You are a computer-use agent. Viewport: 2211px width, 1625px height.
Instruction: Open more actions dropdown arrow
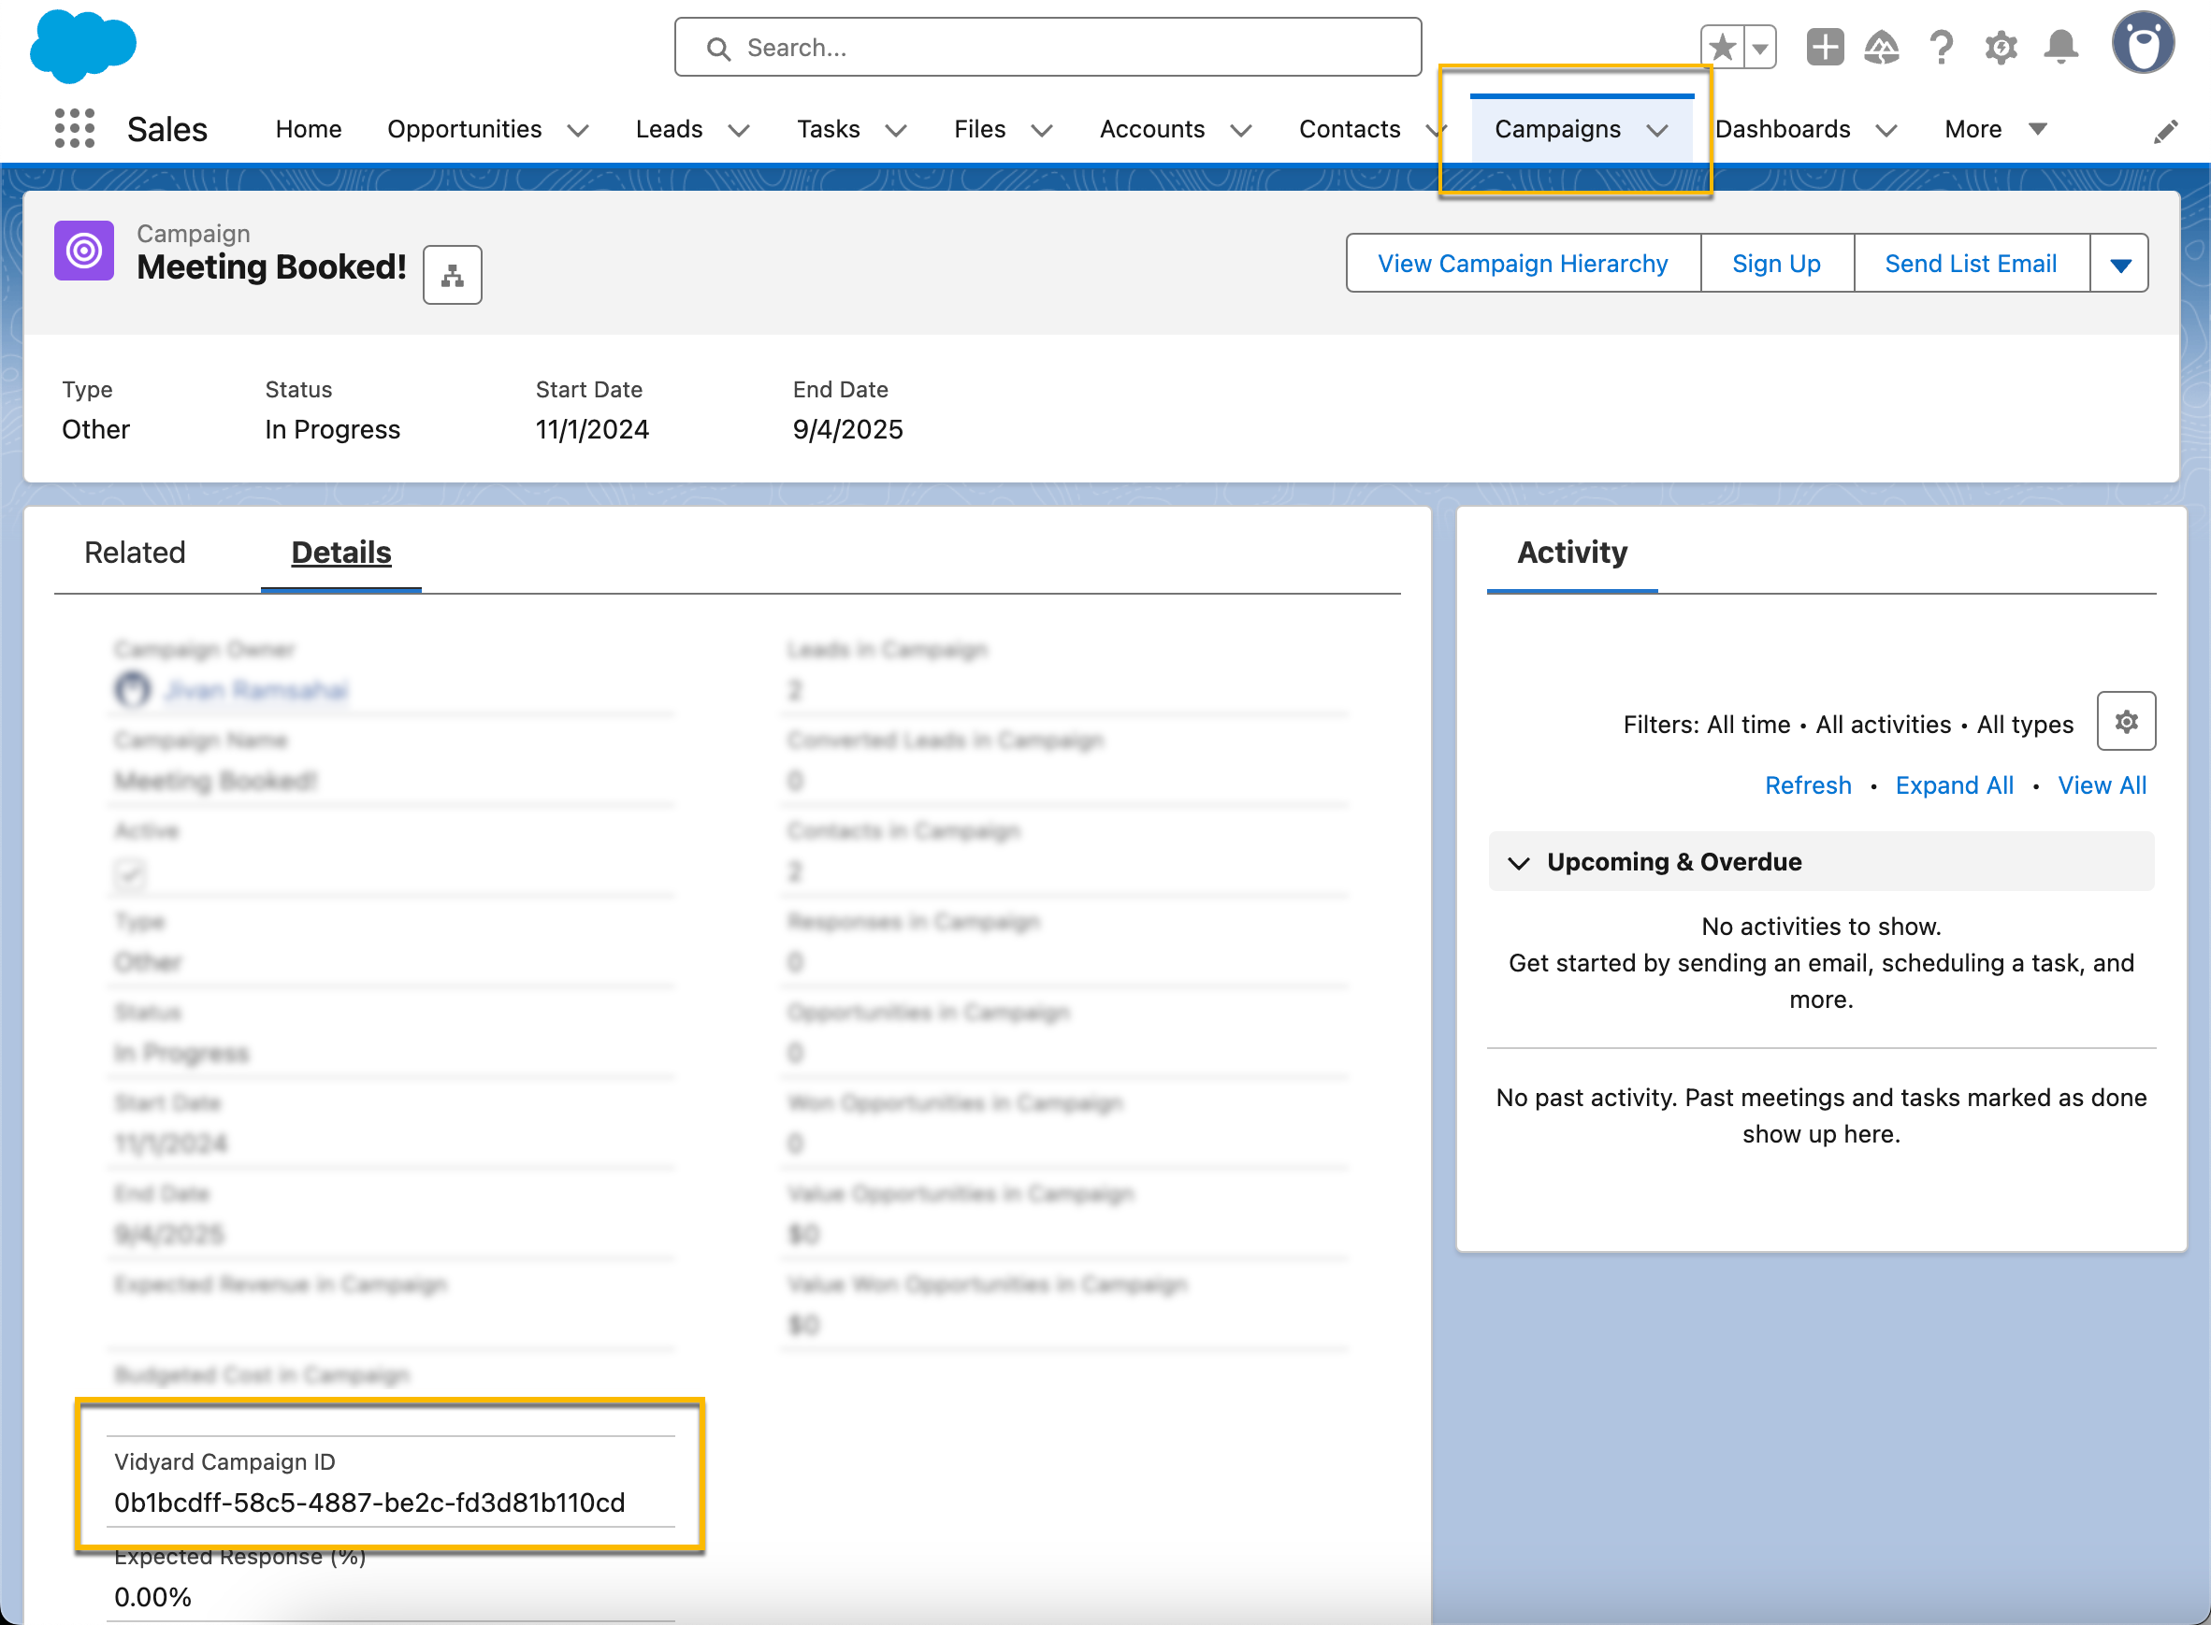tap(2120, 264)
